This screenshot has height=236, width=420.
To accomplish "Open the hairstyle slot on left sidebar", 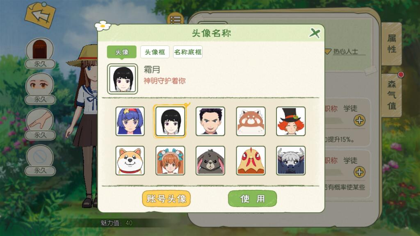I will (x=40, y=53).
